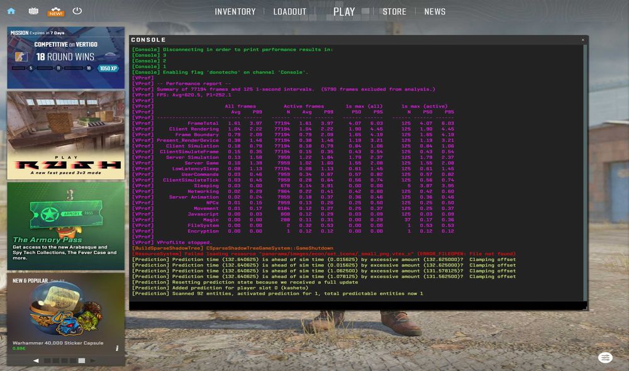629x371 pixels.
Task: Select the Javascript profiler row
Action: point(293,214)
